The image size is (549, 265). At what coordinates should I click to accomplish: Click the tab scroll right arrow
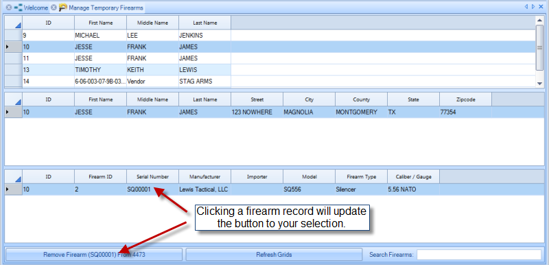[x=533, y=7]
